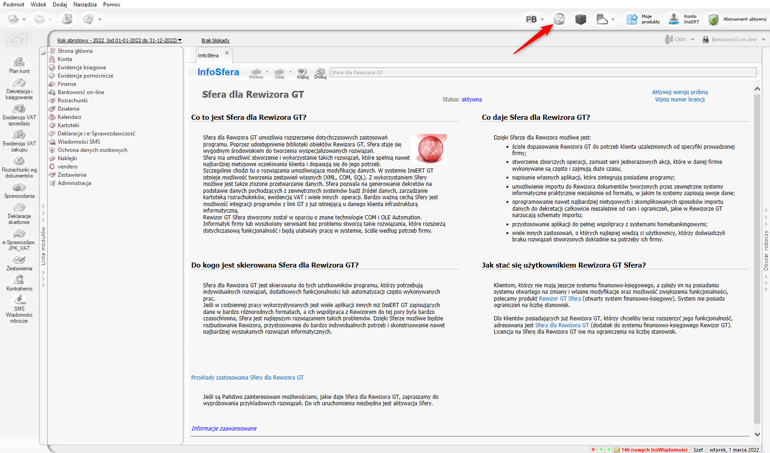
Task: Open Deklaracje skarbowe module
Action: coord(19,214)
